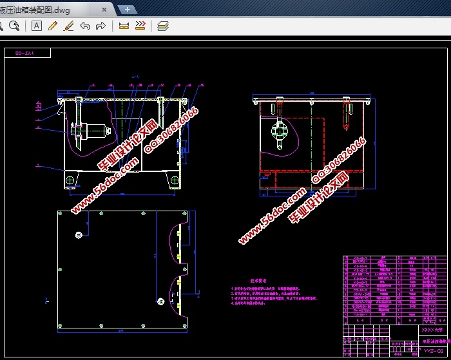
Task: Undo the last action
Action: click(x=84, y=26)
